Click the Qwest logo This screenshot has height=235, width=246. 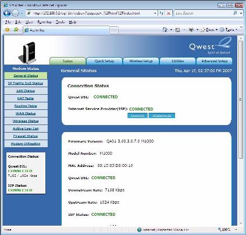(211, 46)
